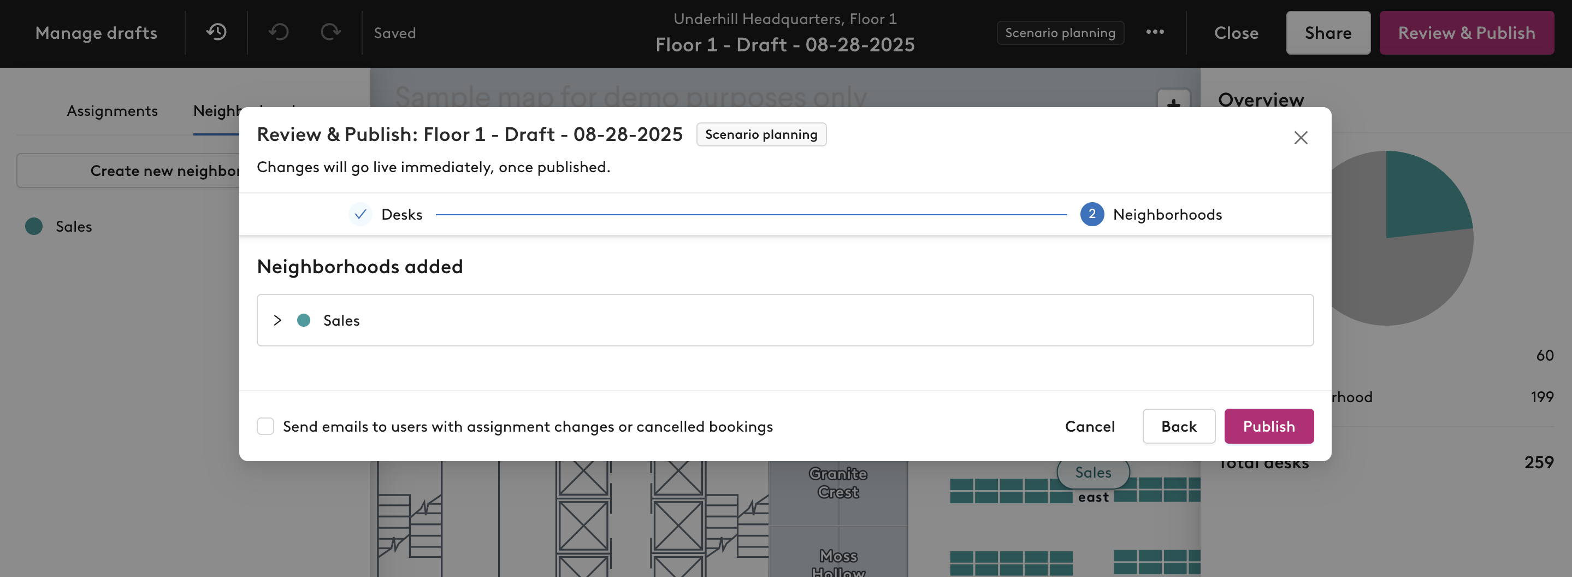Click the Share button
The height and width of the screenshot is (577, 1572).
1328,32
